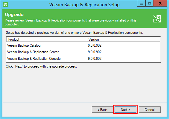Click the Veeam icon in title bar
This screenshot has height=119, width=169.
click(5, 4)
